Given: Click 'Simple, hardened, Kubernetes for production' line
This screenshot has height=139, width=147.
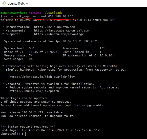Looking at the screenshot, I should coord(66,70).
